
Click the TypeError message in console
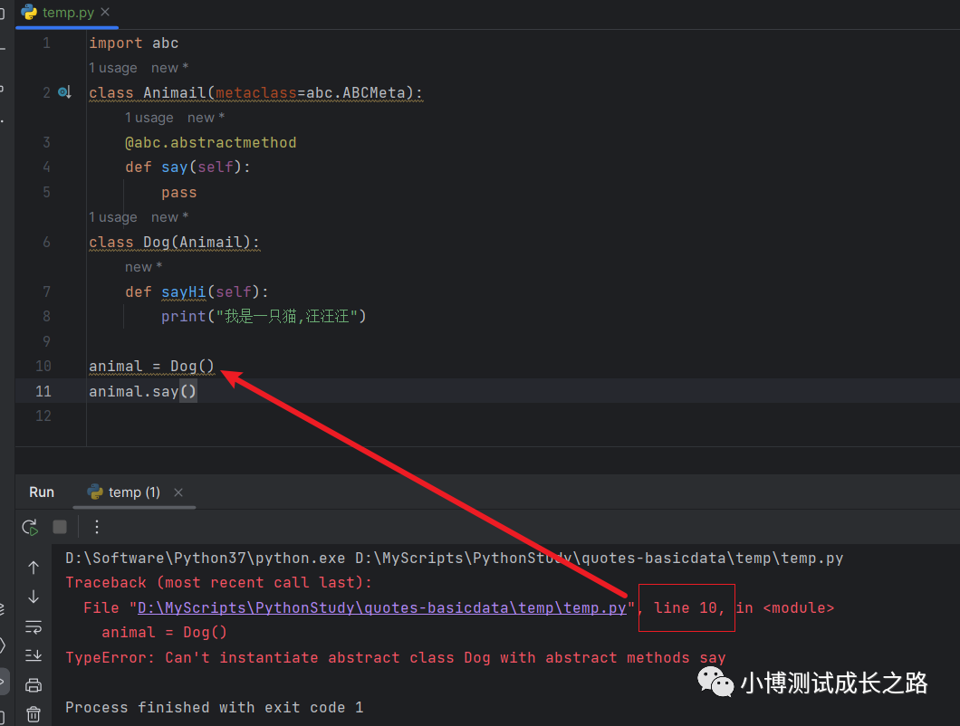pyautogui.click(x=396, y=657)
